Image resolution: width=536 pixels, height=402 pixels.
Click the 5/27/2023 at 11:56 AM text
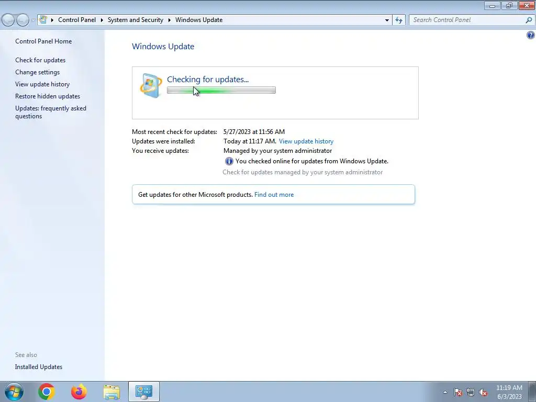(x=254, y=131)
